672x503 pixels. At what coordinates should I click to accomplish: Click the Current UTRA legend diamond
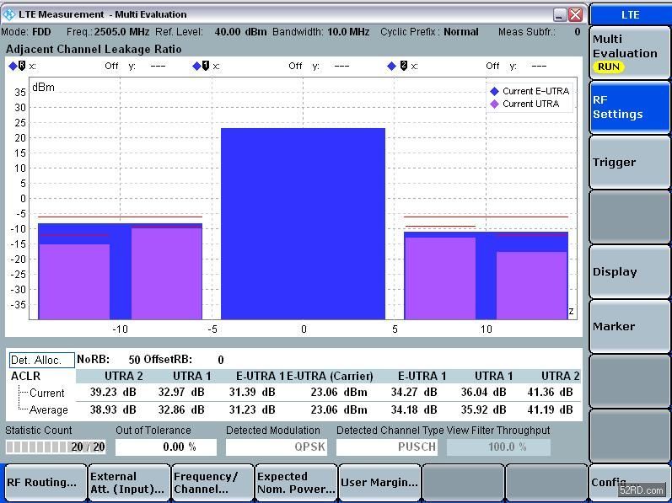(495, 104)
